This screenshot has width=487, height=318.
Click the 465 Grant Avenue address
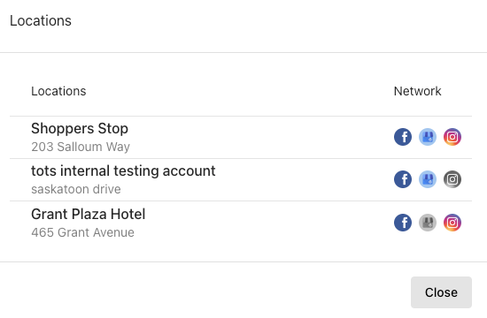click(x=82, y=232)
